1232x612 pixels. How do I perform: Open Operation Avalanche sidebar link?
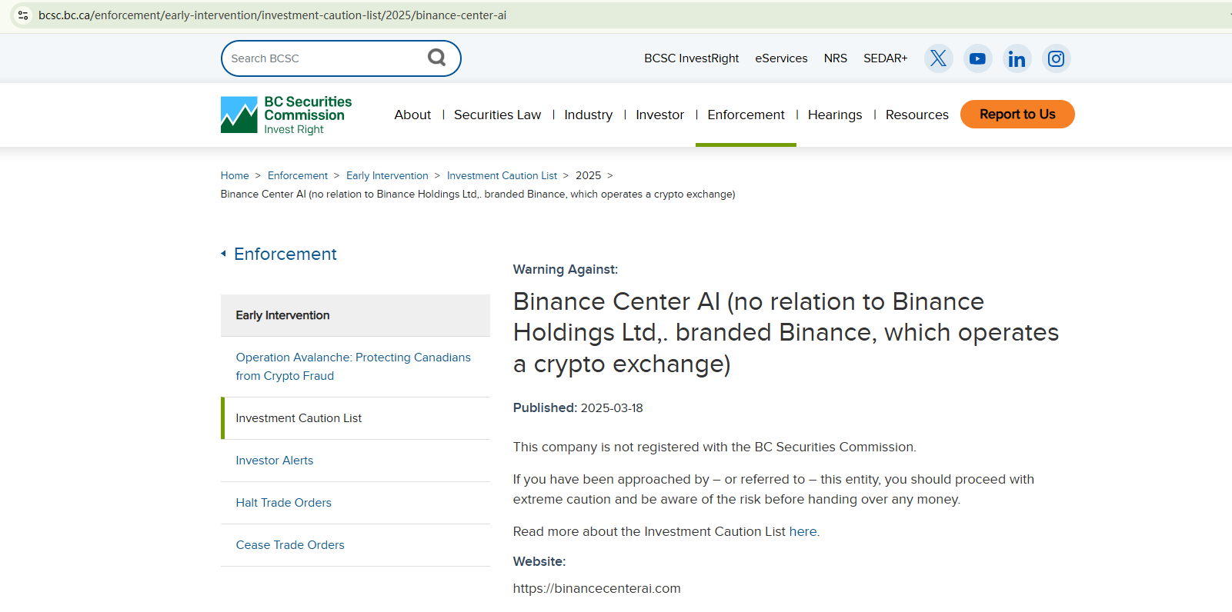(x=352, y=367)
